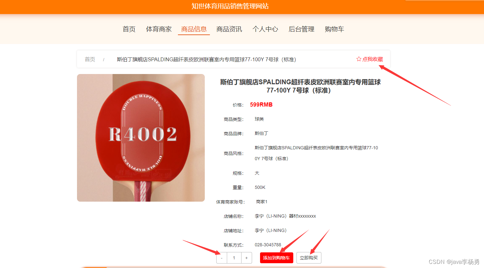This screenshot has width=484, height=268.
Task: Focus the quantity input field
Action: coord(234,258)
